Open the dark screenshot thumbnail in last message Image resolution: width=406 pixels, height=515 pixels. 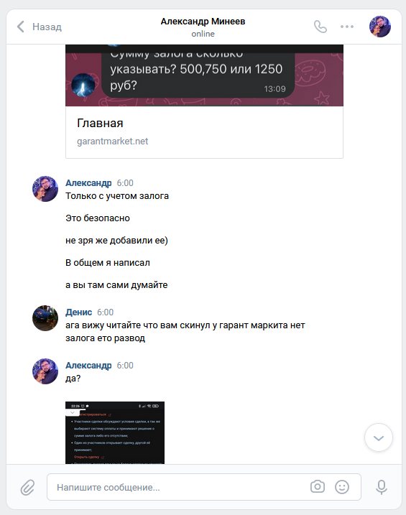coord(115,432)
